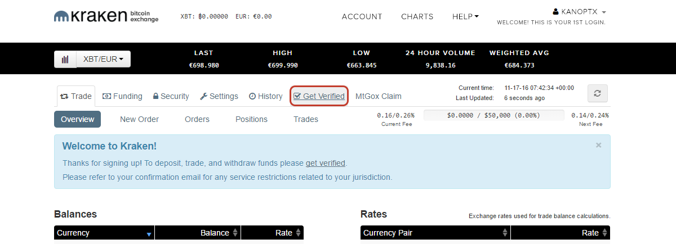Screen dimensions: 676x244
Task: Click the Kraken logo
Action: click(106, 16)
